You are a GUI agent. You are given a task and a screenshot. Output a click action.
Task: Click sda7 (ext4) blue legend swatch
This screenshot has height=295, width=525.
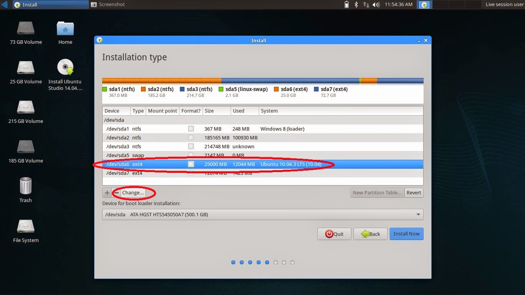point(316,89)
